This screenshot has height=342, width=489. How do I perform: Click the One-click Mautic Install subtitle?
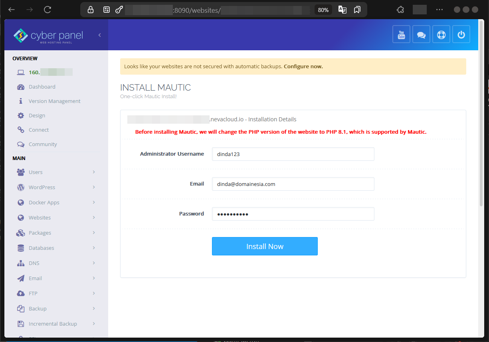148,97
